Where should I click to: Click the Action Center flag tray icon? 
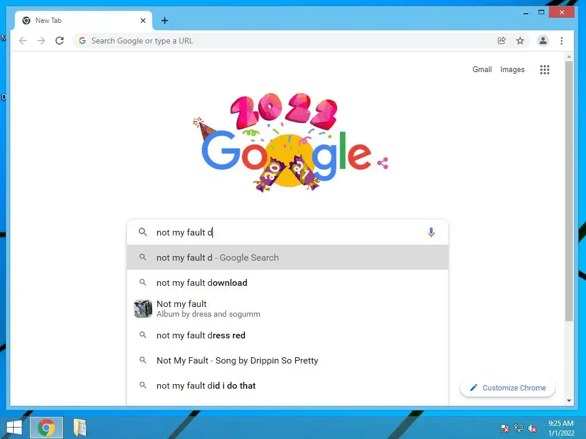tap(504, 428)
